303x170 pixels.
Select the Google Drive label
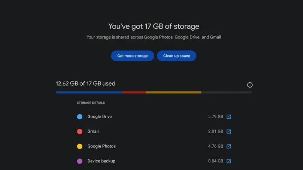point(100,117)
